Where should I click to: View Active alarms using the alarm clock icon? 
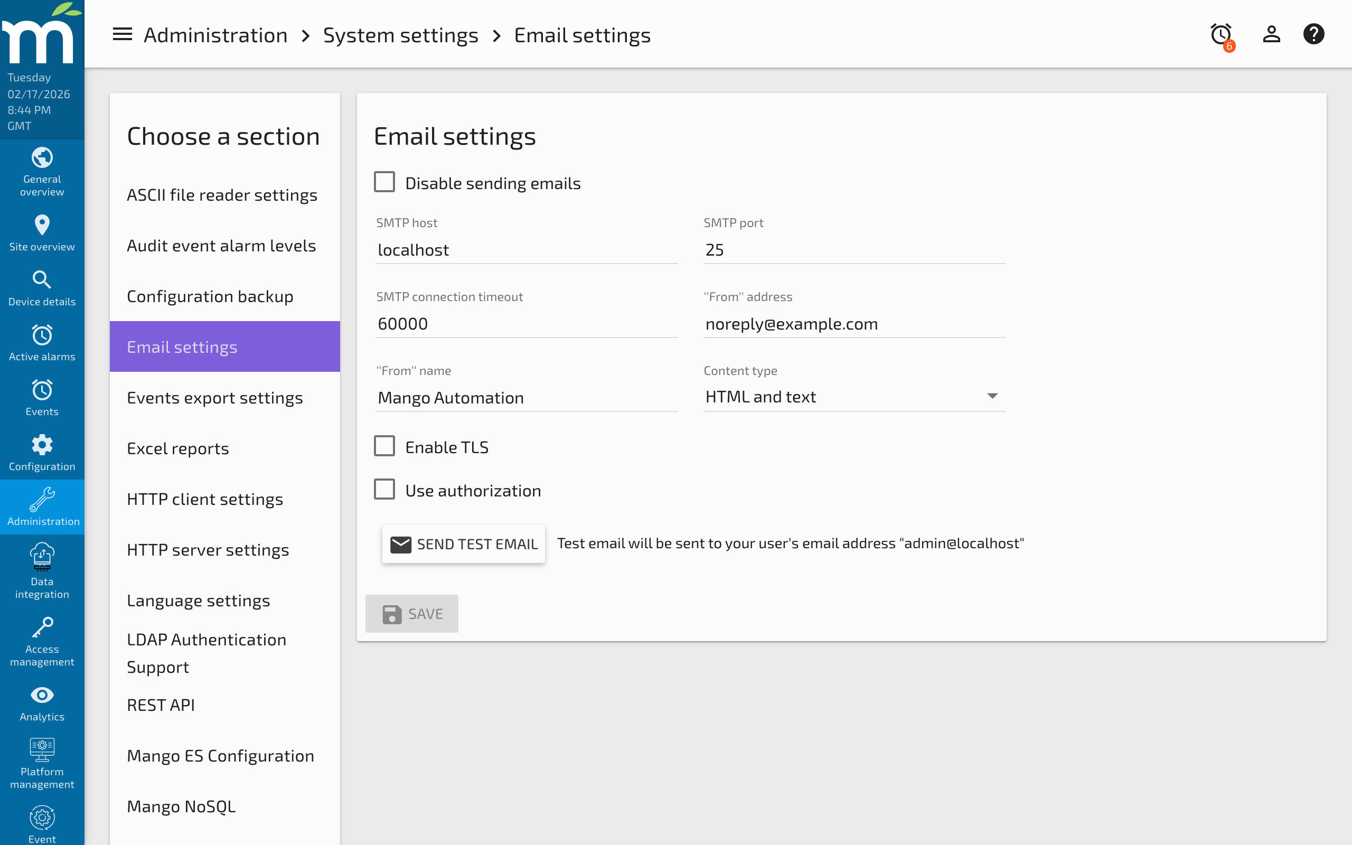[x=42, y=335]
